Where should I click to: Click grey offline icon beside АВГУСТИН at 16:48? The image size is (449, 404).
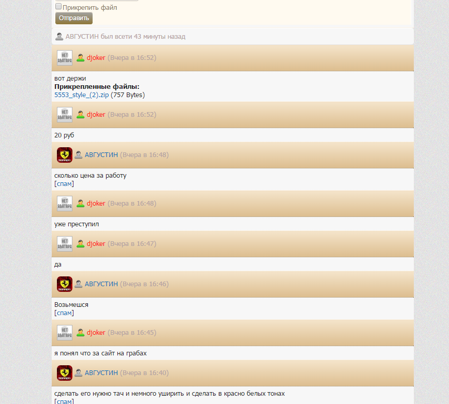(x=79, y=155)
